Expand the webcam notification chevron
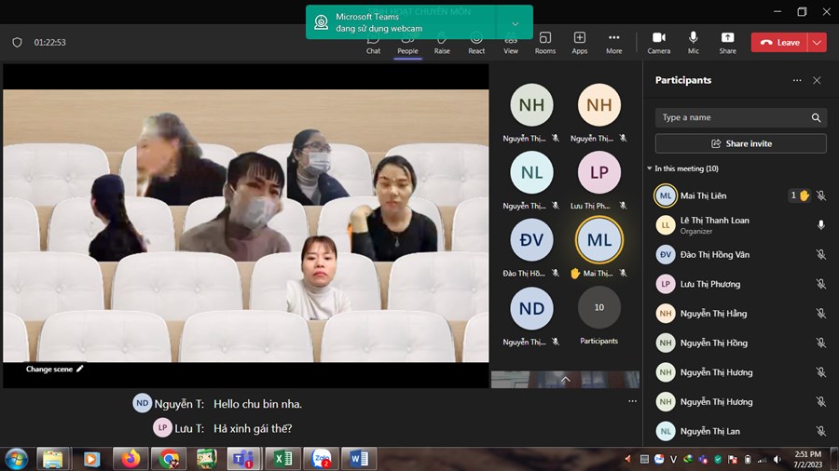839x471 pixels. pos(515,23)
